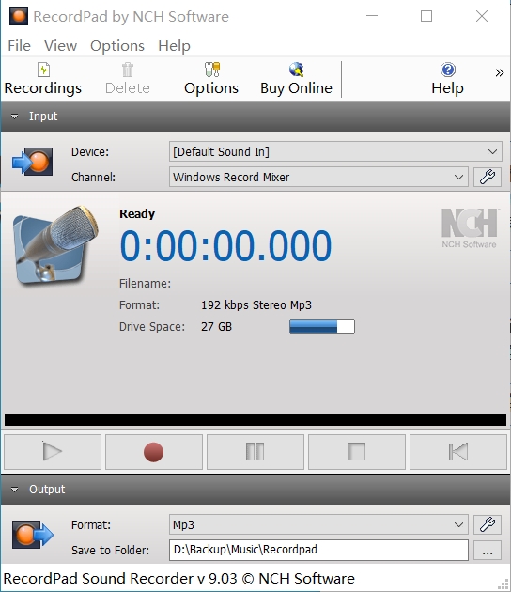Click the Buy Online toolbar icon
Screen dimensions: 511x592
coord(296,70)
